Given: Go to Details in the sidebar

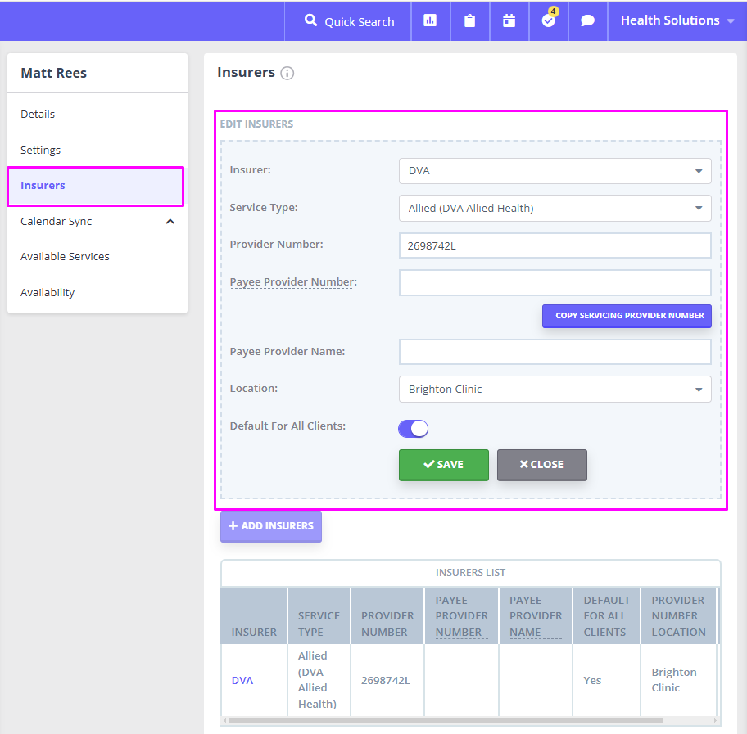Looking at the screenshot, I should 38,114.
